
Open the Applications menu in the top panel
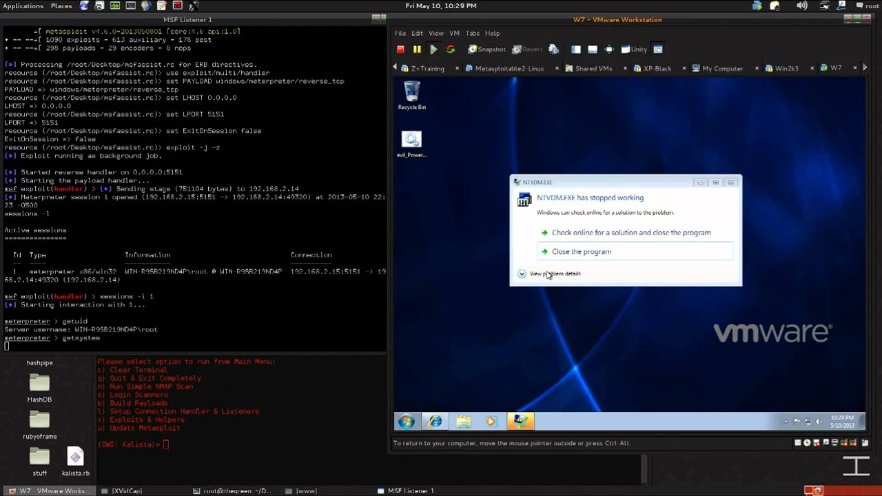coord(23,6)
